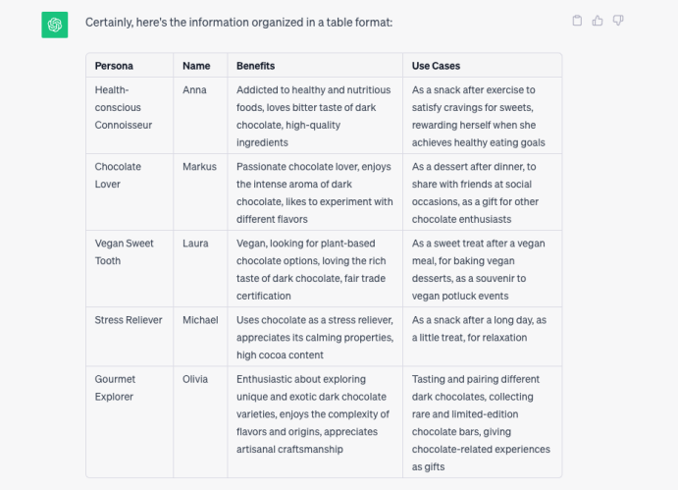Click the name Olivia in the table
Screen dimensions: 678x490
tap(195, 379)
